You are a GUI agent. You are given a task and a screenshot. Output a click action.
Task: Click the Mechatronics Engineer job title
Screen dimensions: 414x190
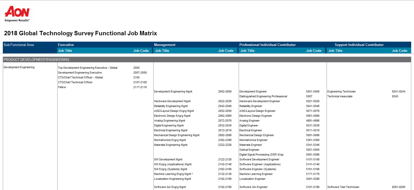pos(253,140)
